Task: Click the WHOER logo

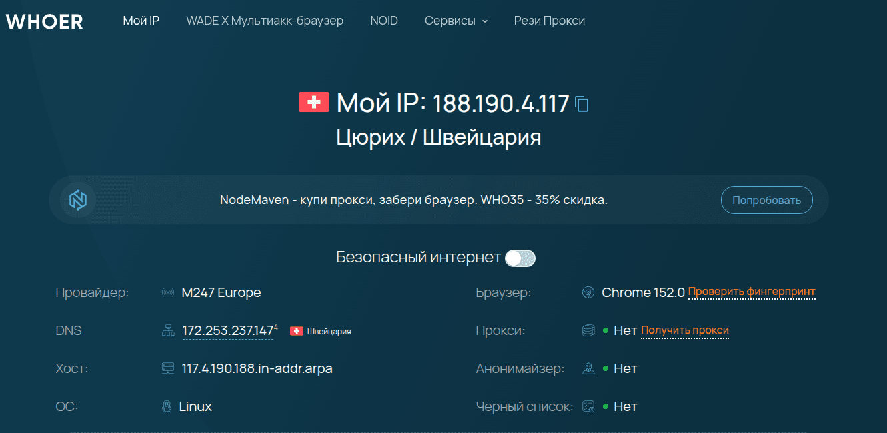Action: 44,21
